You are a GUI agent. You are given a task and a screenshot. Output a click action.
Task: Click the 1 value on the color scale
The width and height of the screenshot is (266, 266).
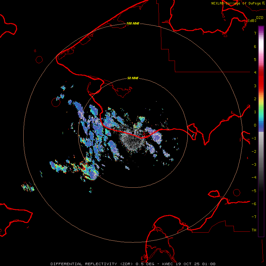click(255, 112)
